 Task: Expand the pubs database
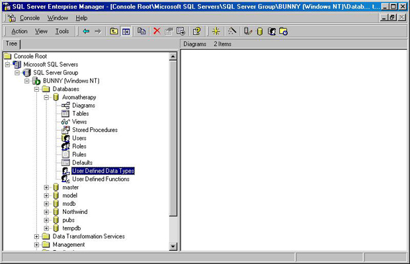46,220
